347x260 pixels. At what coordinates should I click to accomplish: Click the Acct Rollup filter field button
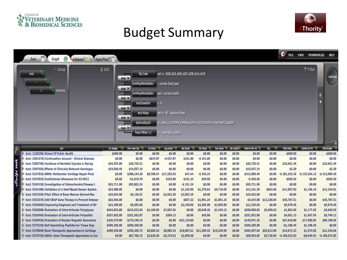click(x=144, y=113)
